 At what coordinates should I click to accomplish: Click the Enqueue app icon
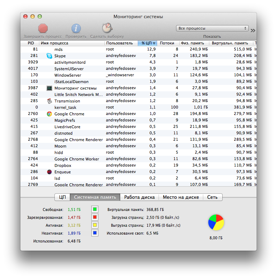[x=49, y=172]
